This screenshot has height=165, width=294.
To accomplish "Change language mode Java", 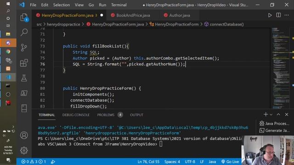I will 212,162.
